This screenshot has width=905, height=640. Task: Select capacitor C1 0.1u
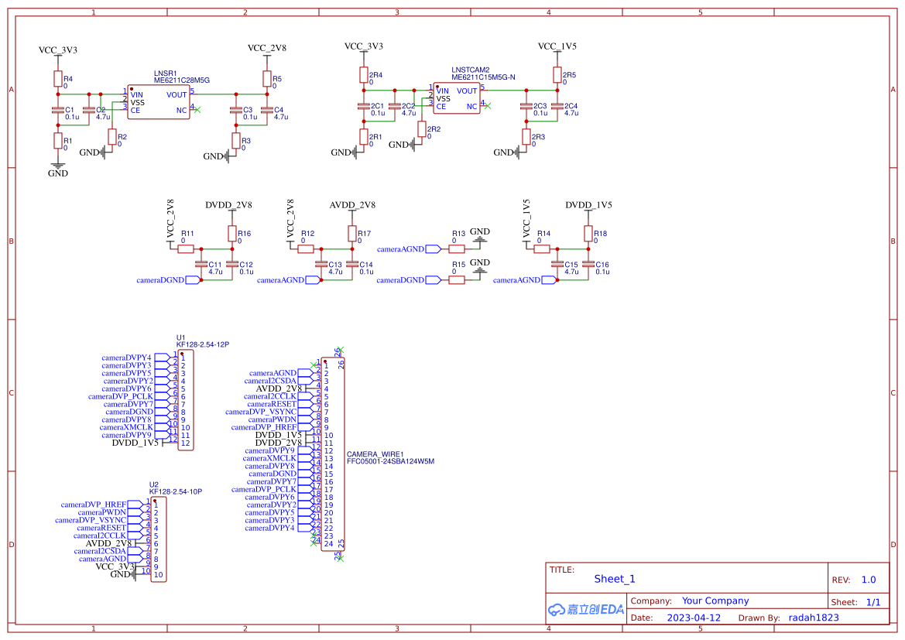coord(58,111)
